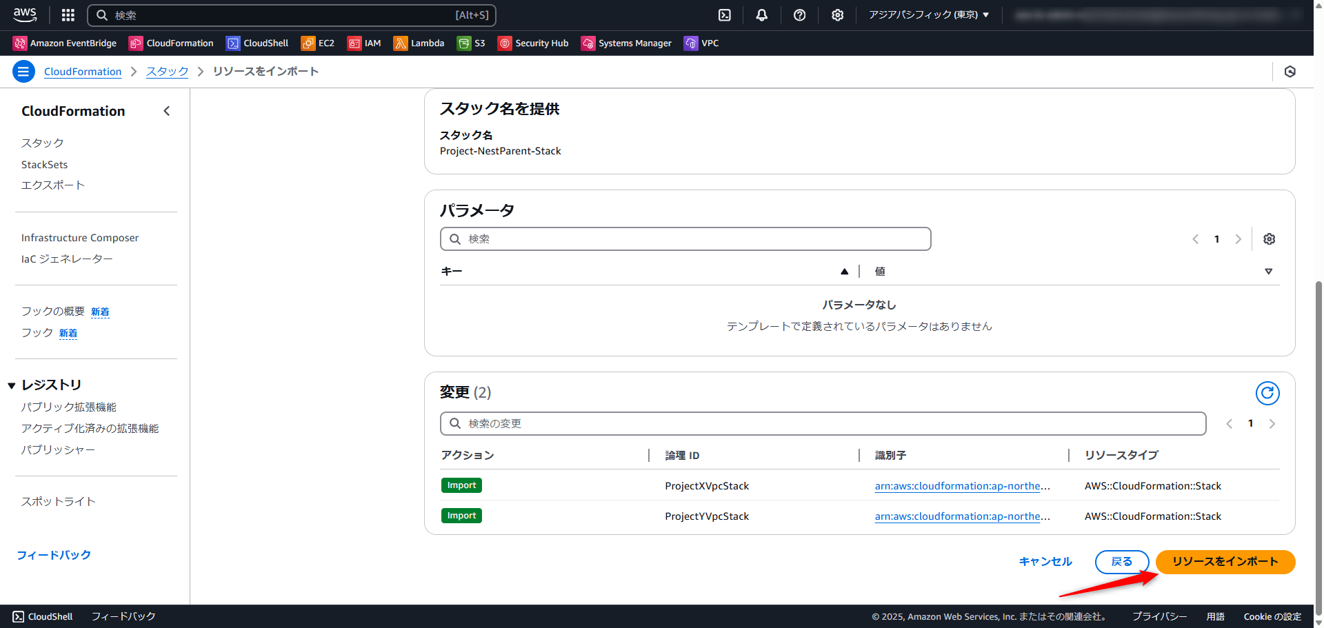Open the help question mark menu
Screen dimensions: 1324x628
click(x=799, y=14)
